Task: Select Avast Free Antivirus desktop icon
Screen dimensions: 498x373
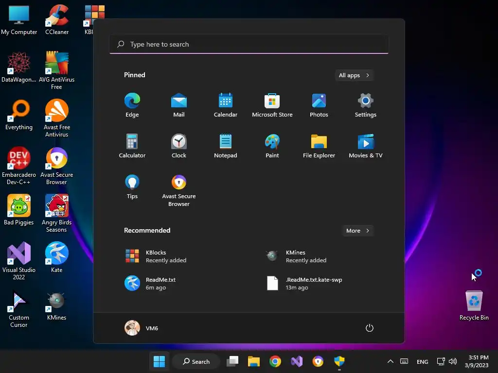Action: click(57, 119)
